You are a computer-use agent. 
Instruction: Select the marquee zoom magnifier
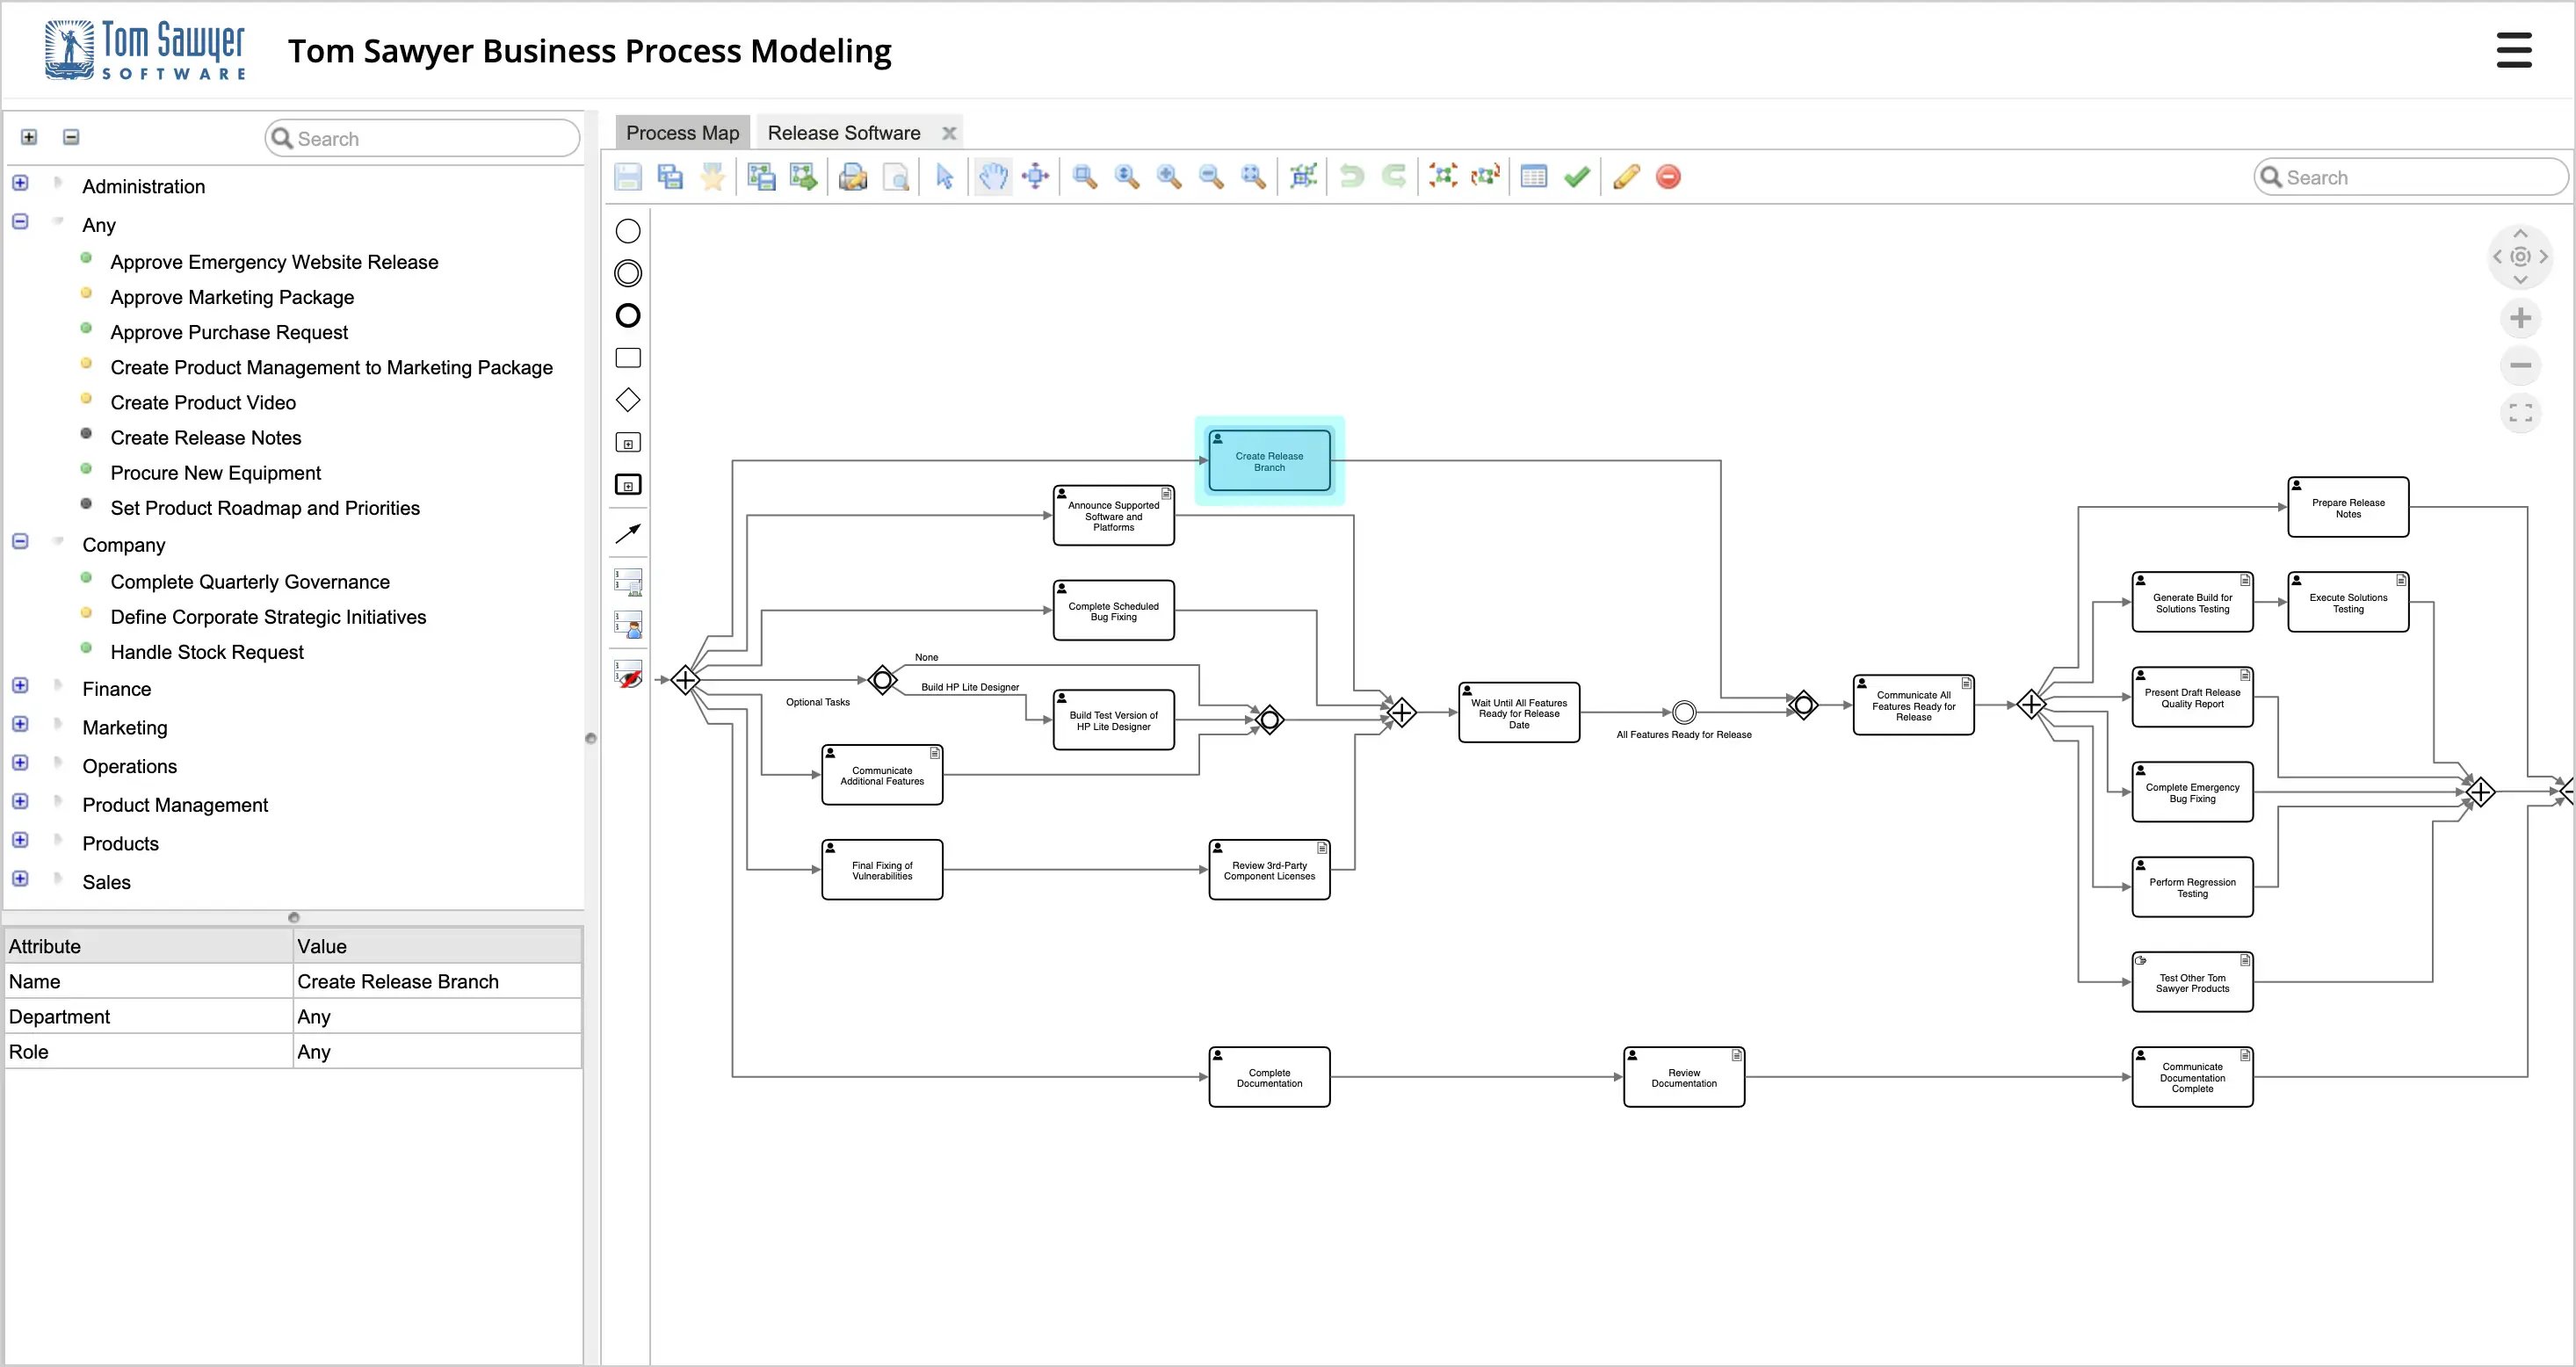coord(1085,177)
